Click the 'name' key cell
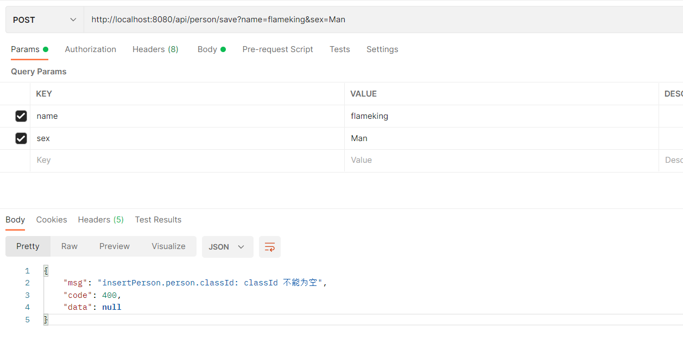The height and width of the screenshot is (344, 683). tap(187, 116)
